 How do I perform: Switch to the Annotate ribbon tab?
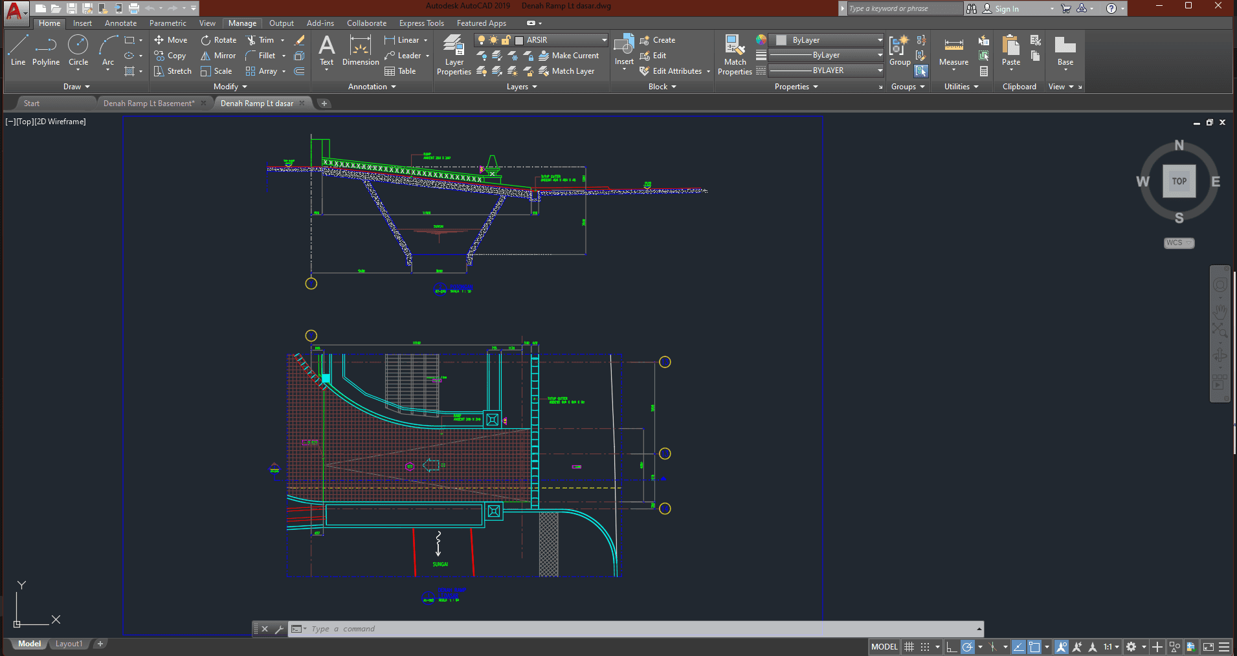click(120, 23)
